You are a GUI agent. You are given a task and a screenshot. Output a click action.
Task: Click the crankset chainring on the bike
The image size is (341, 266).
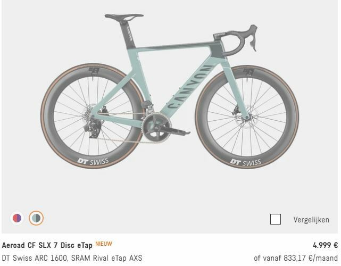156,127
